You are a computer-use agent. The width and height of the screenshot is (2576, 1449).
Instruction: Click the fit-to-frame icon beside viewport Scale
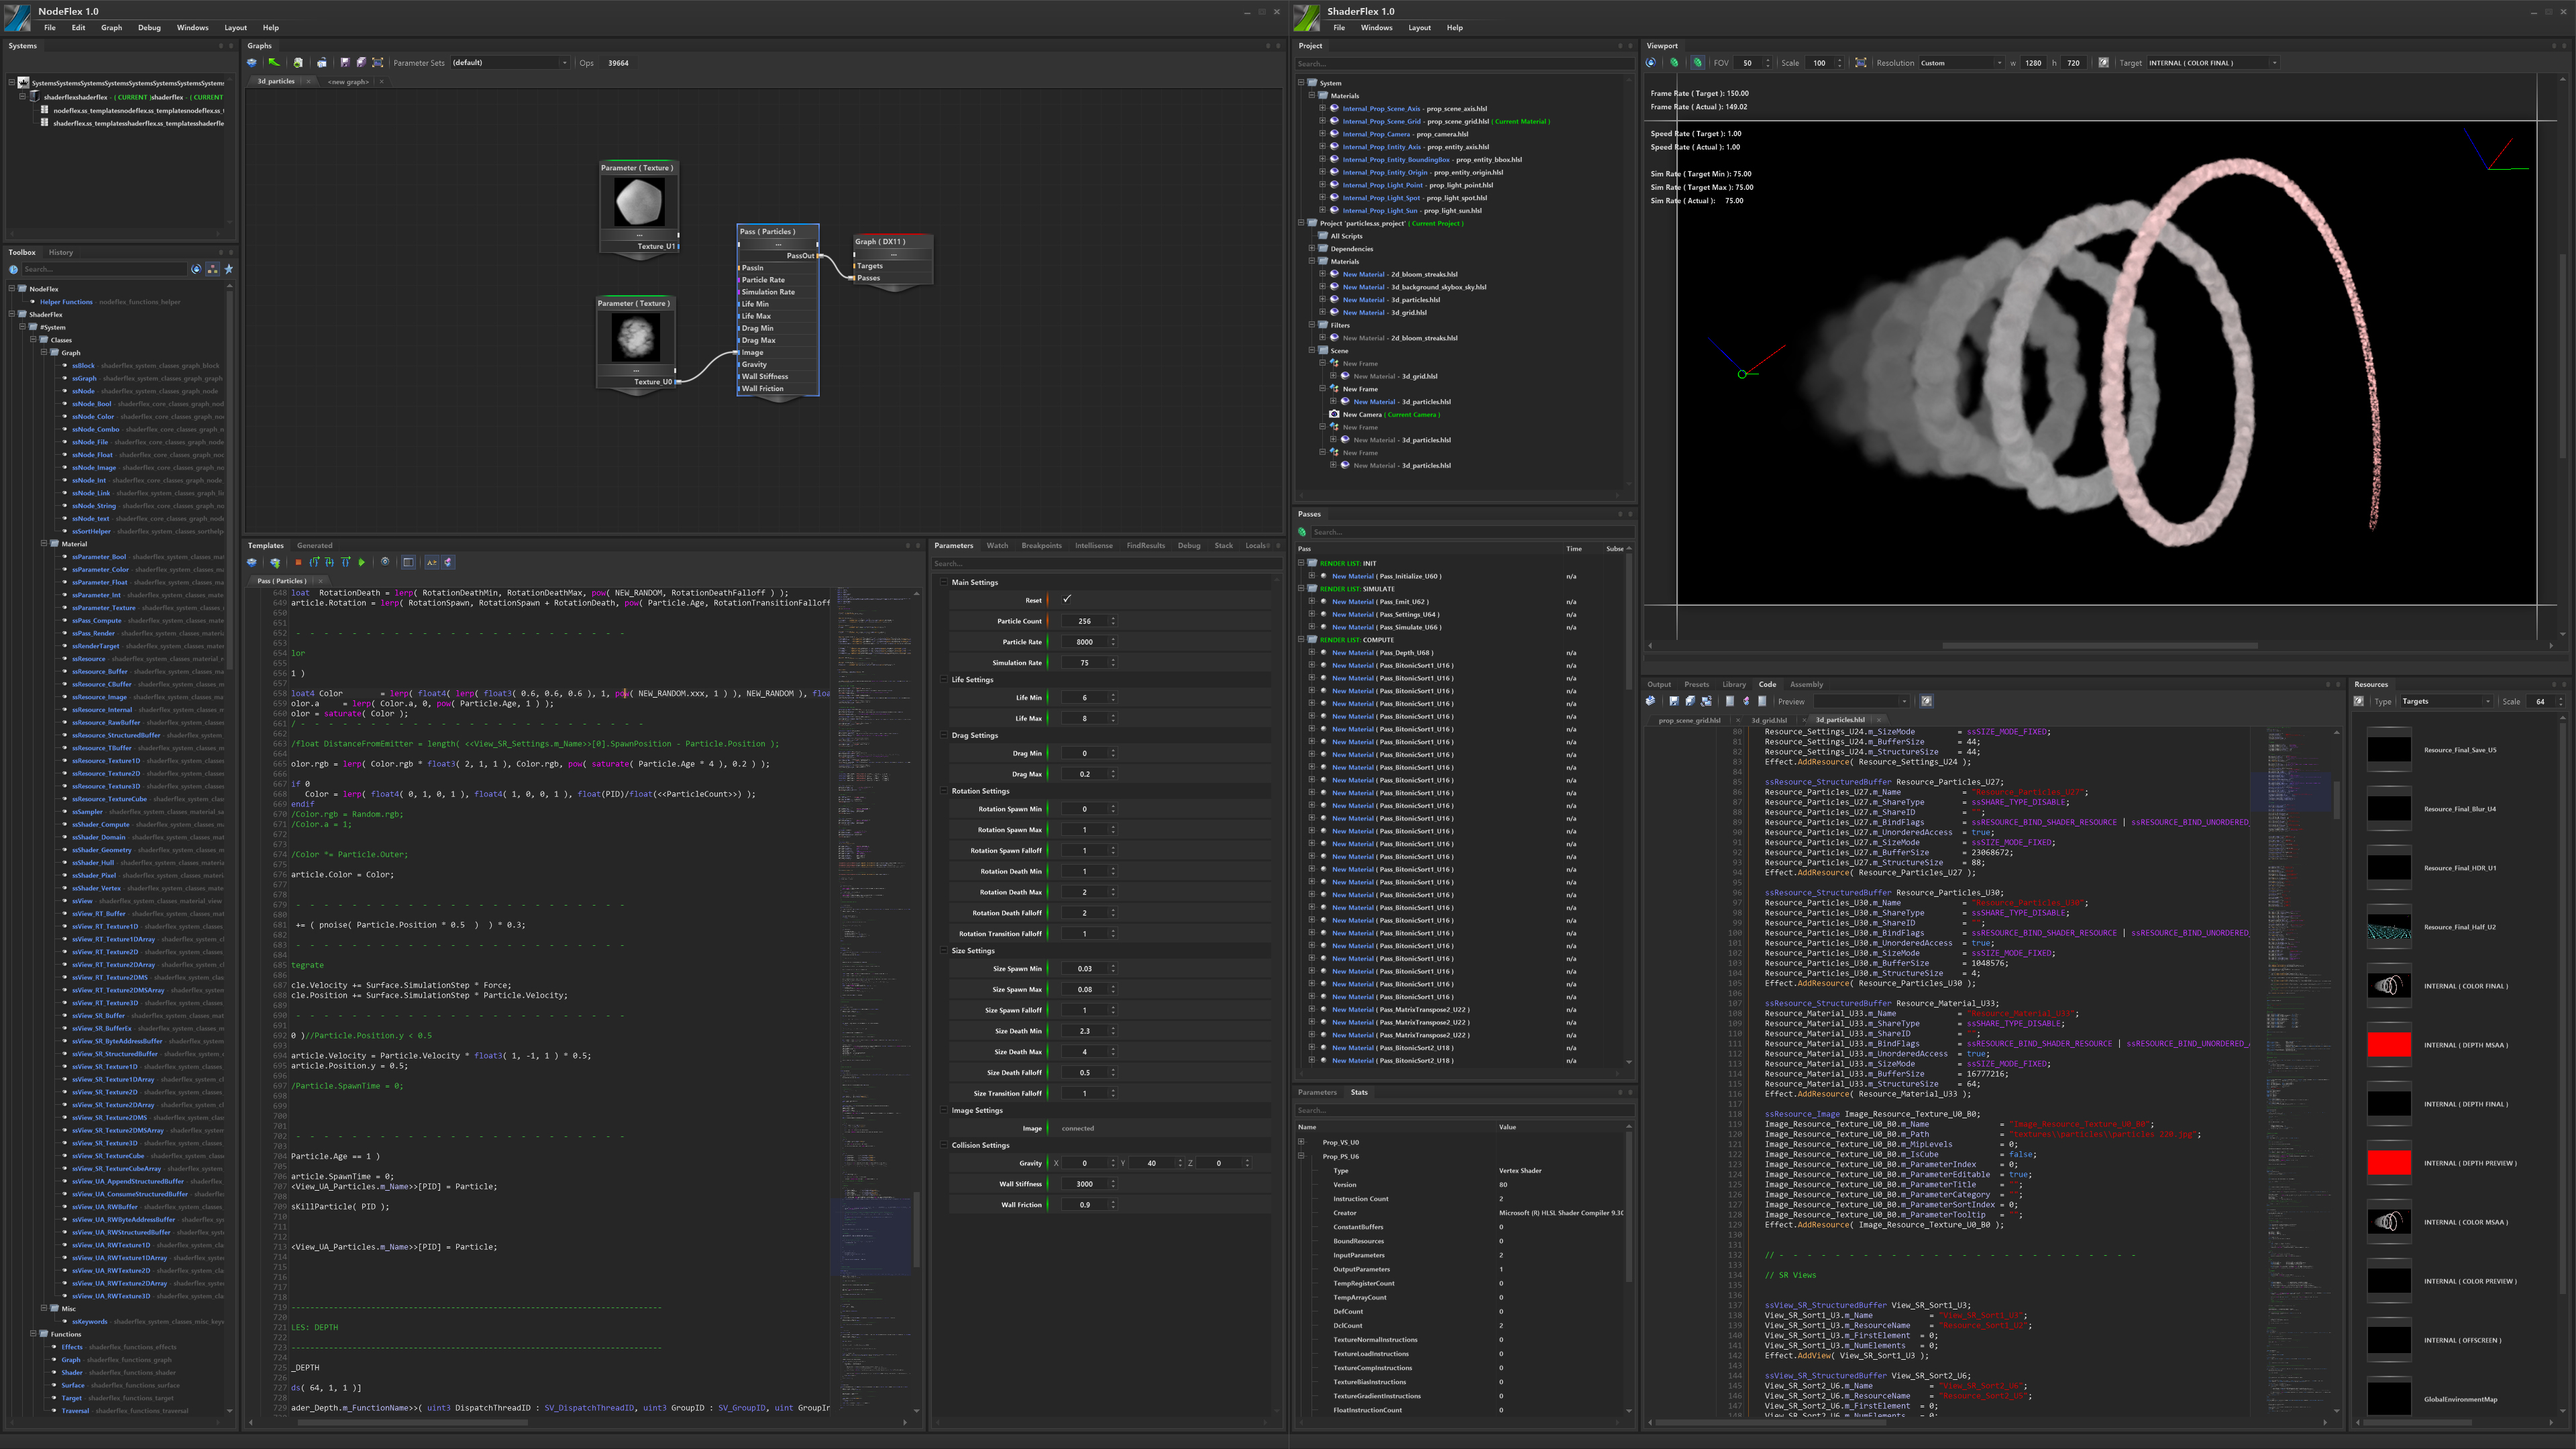(x=1860, y=63)
